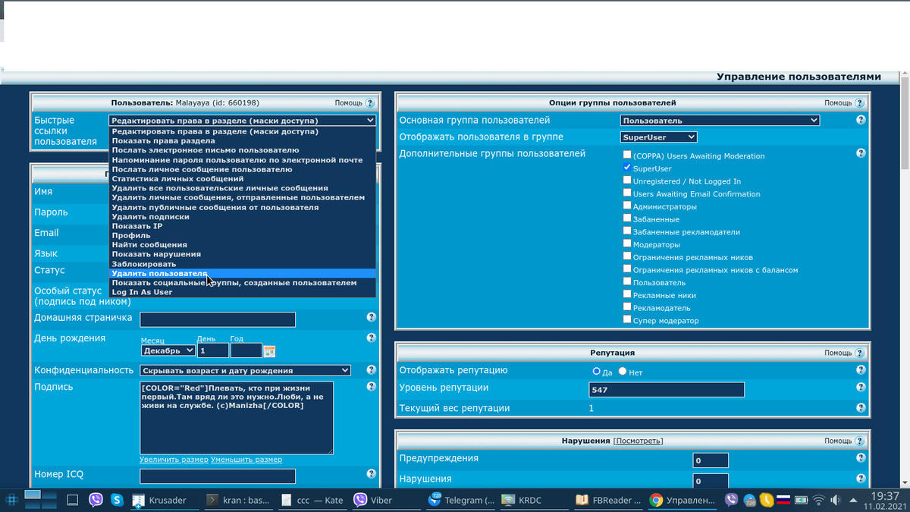Open the KDE application launcher
Viewport: 910px width, 512px height.
pyautogui.click(x=12, y=500)
